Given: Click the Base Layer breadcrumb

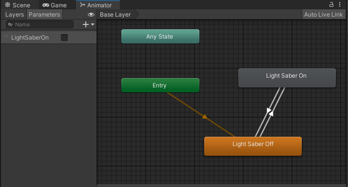Looking at the screenshot, I should [x=115, y=15].
